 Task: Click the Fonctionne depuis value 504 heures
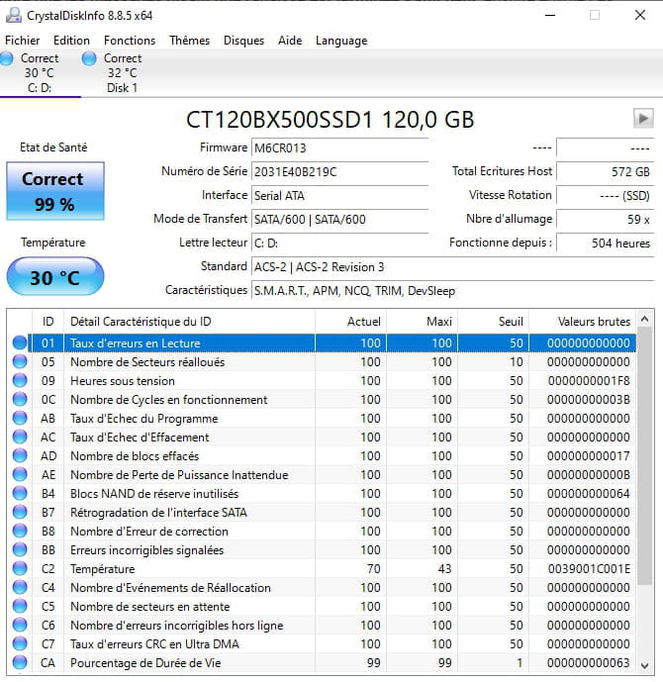[606, 244]
